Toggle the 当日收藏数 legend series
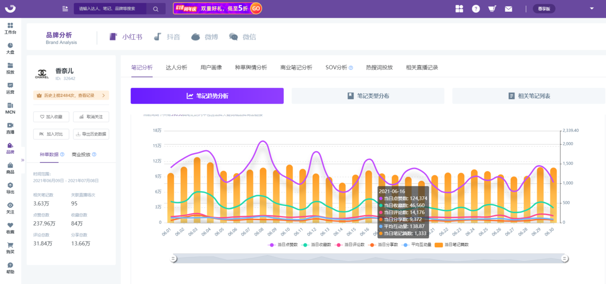The height and width of the screenshot is (284, 606). pos(317,244)
